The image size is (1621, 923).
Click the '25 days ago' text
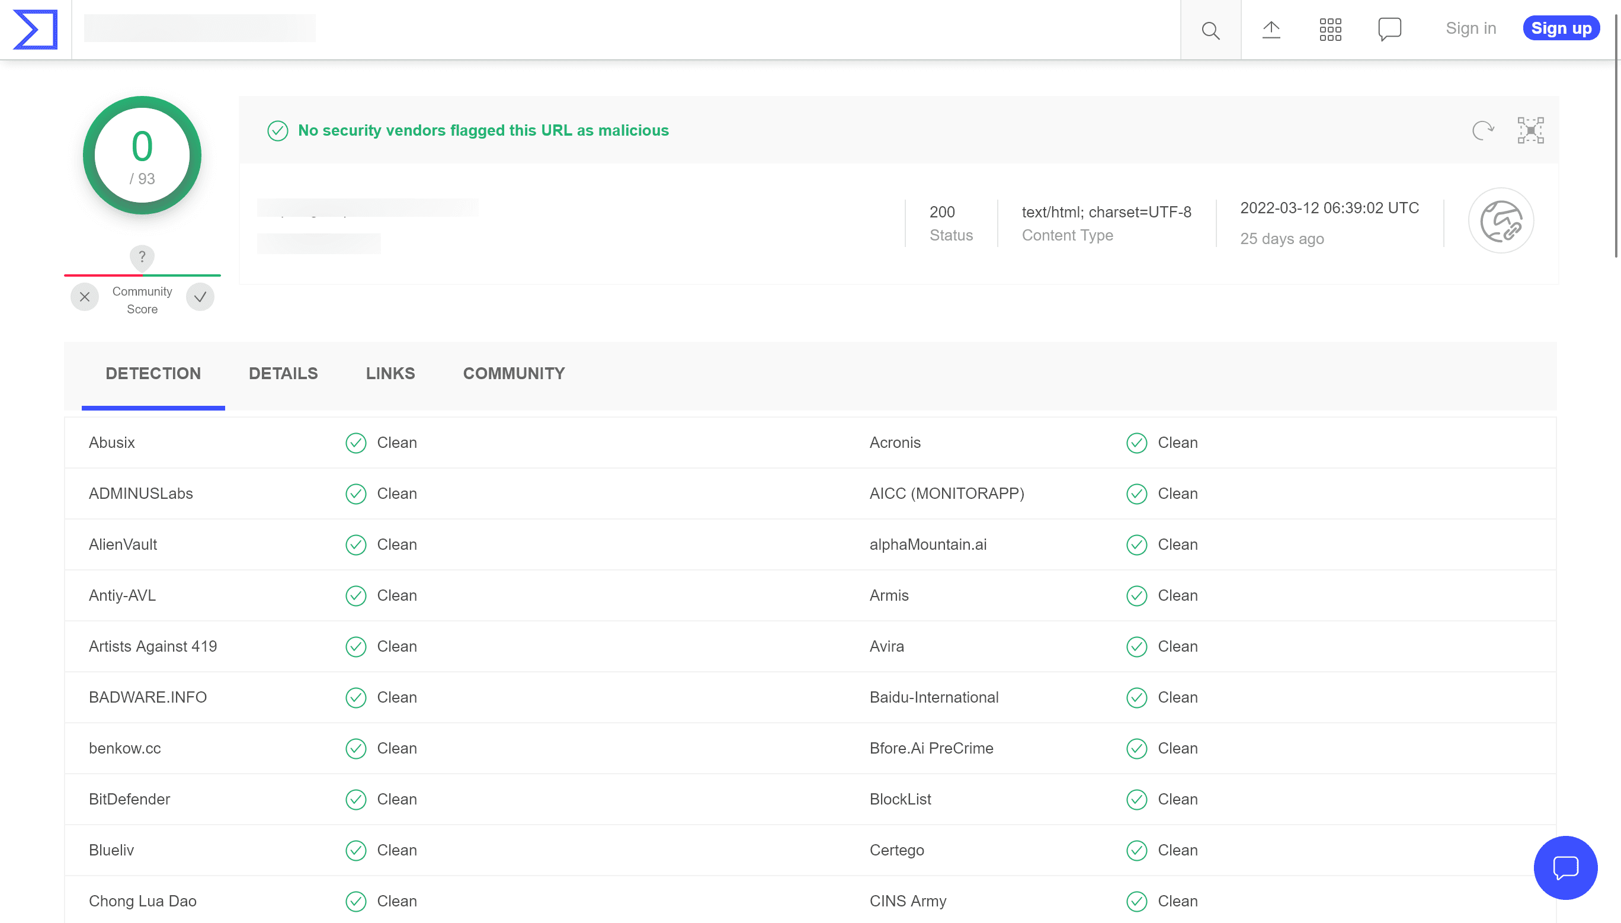[x=1281, y=238]
